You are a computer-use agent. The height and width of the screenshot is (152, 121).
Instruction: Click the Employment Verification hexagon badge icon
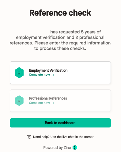click(x=19, y=73)
